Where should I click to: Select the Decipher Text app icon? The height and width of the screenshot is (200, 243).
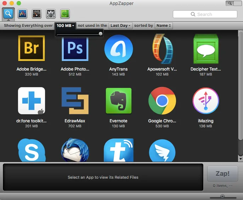click(206, 49)
